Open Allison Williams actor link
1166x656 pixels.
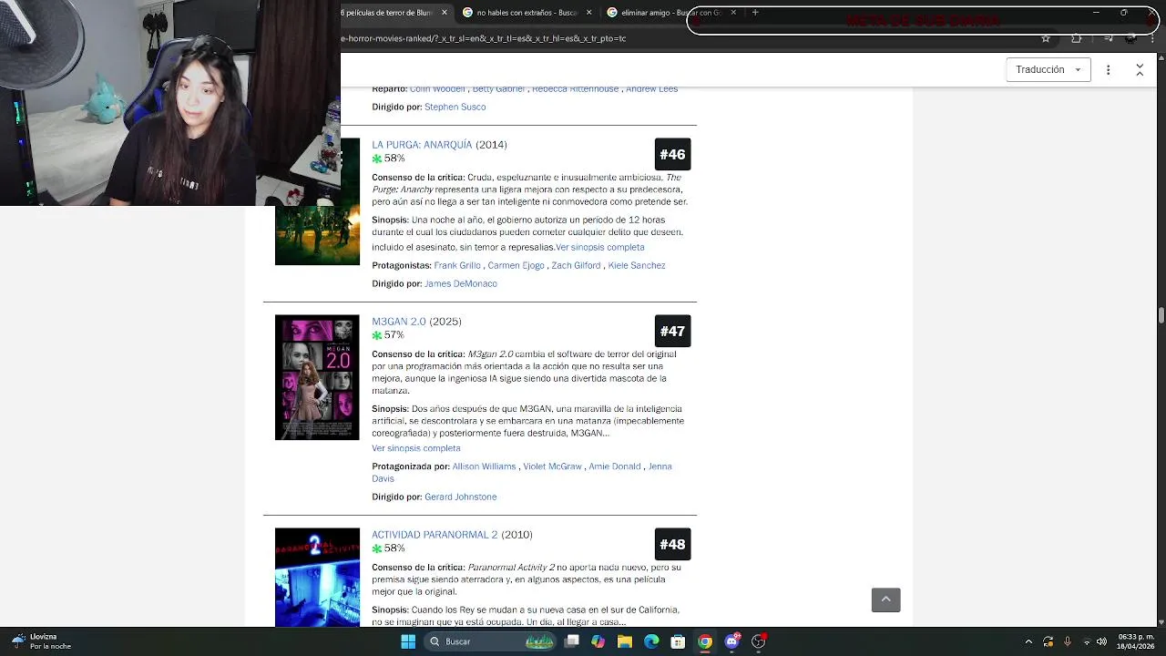click(485, 466)
